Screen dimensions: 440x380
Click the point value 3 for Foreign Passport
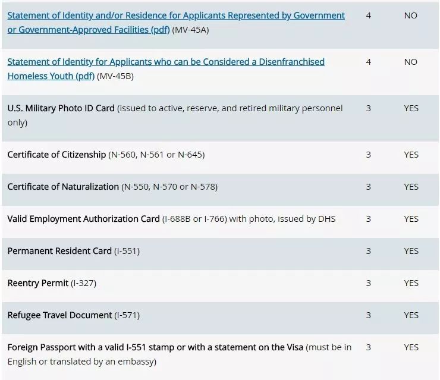[369, 347]
